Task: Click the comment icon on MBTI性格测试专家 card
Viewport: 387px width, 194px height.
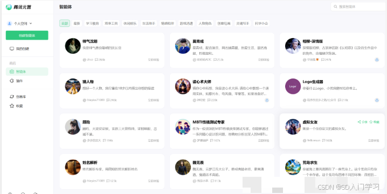Action: (211, 141)
